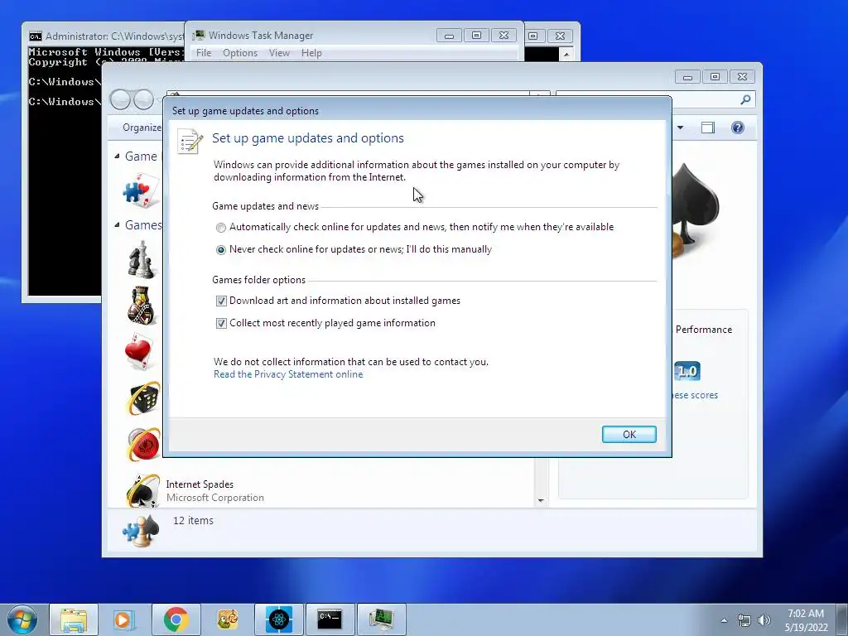
Task: Open Windows Explorer from the taskbar
Action: [74, 619]
